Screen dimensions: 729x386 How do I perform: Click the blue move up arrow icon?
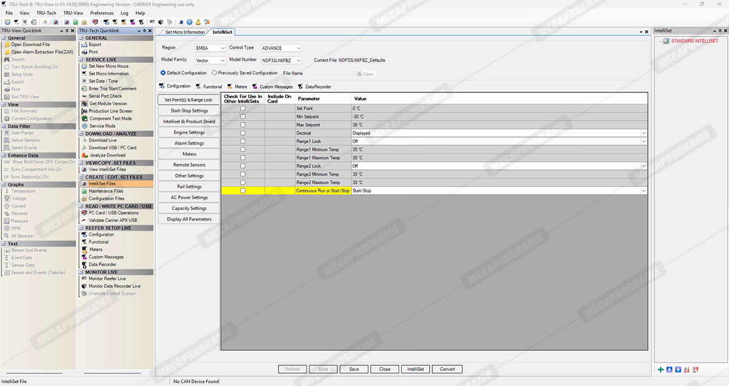pyautogui.click(x=669, y=369)
